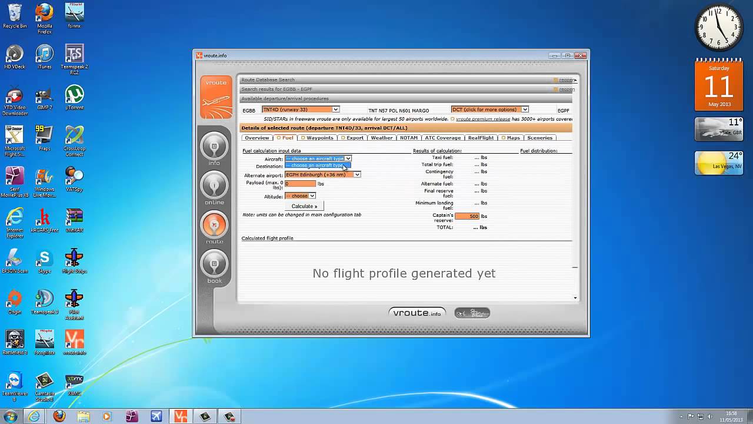Open the info section in vroute sidebar

tap(214, 147)
